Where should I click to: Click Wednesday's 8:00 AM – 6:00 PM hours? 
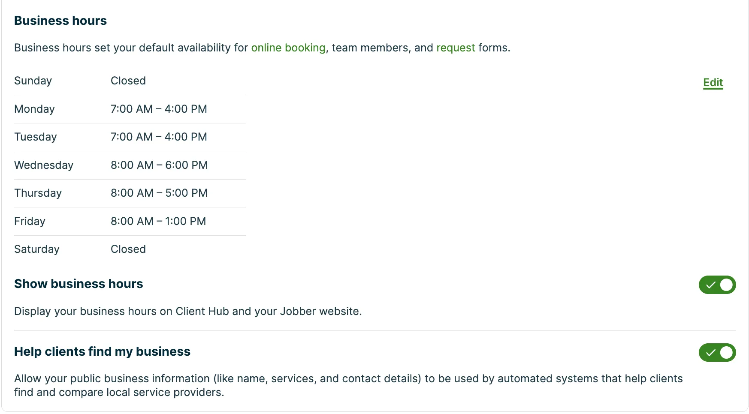pyautogui.click(x=159, y=165)
